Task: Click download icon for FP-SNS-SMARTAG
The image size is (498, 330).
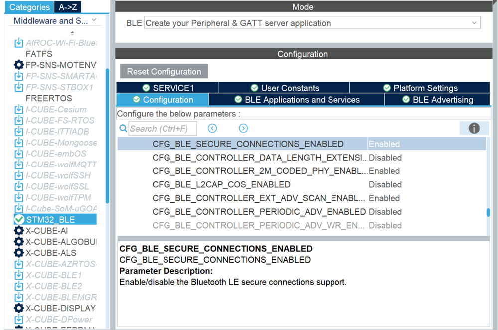Action: point(19,76)
